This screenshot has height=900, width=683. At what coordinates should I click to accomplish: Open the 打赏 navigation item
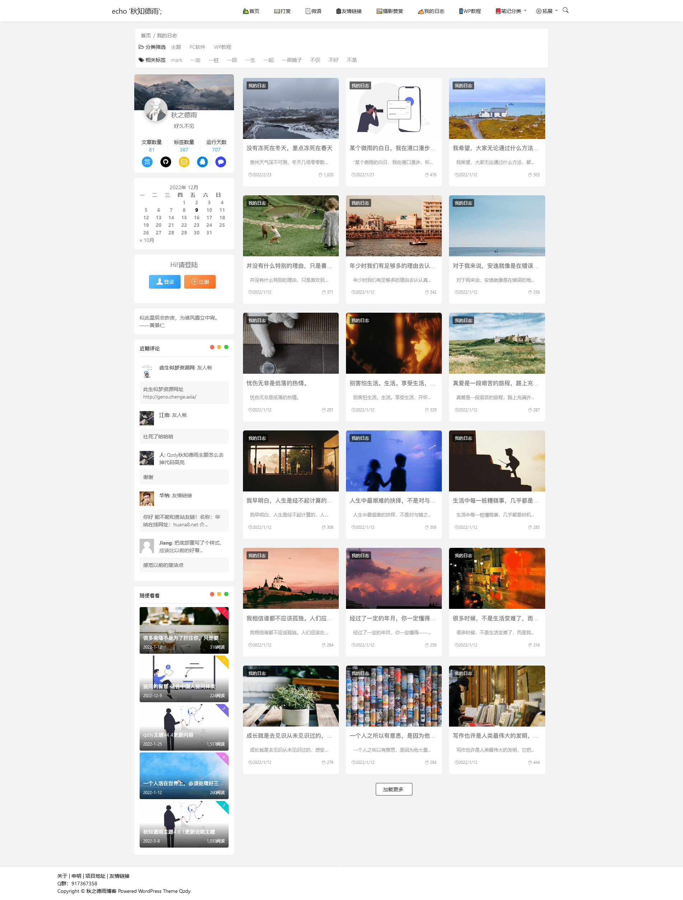[282, 11]
